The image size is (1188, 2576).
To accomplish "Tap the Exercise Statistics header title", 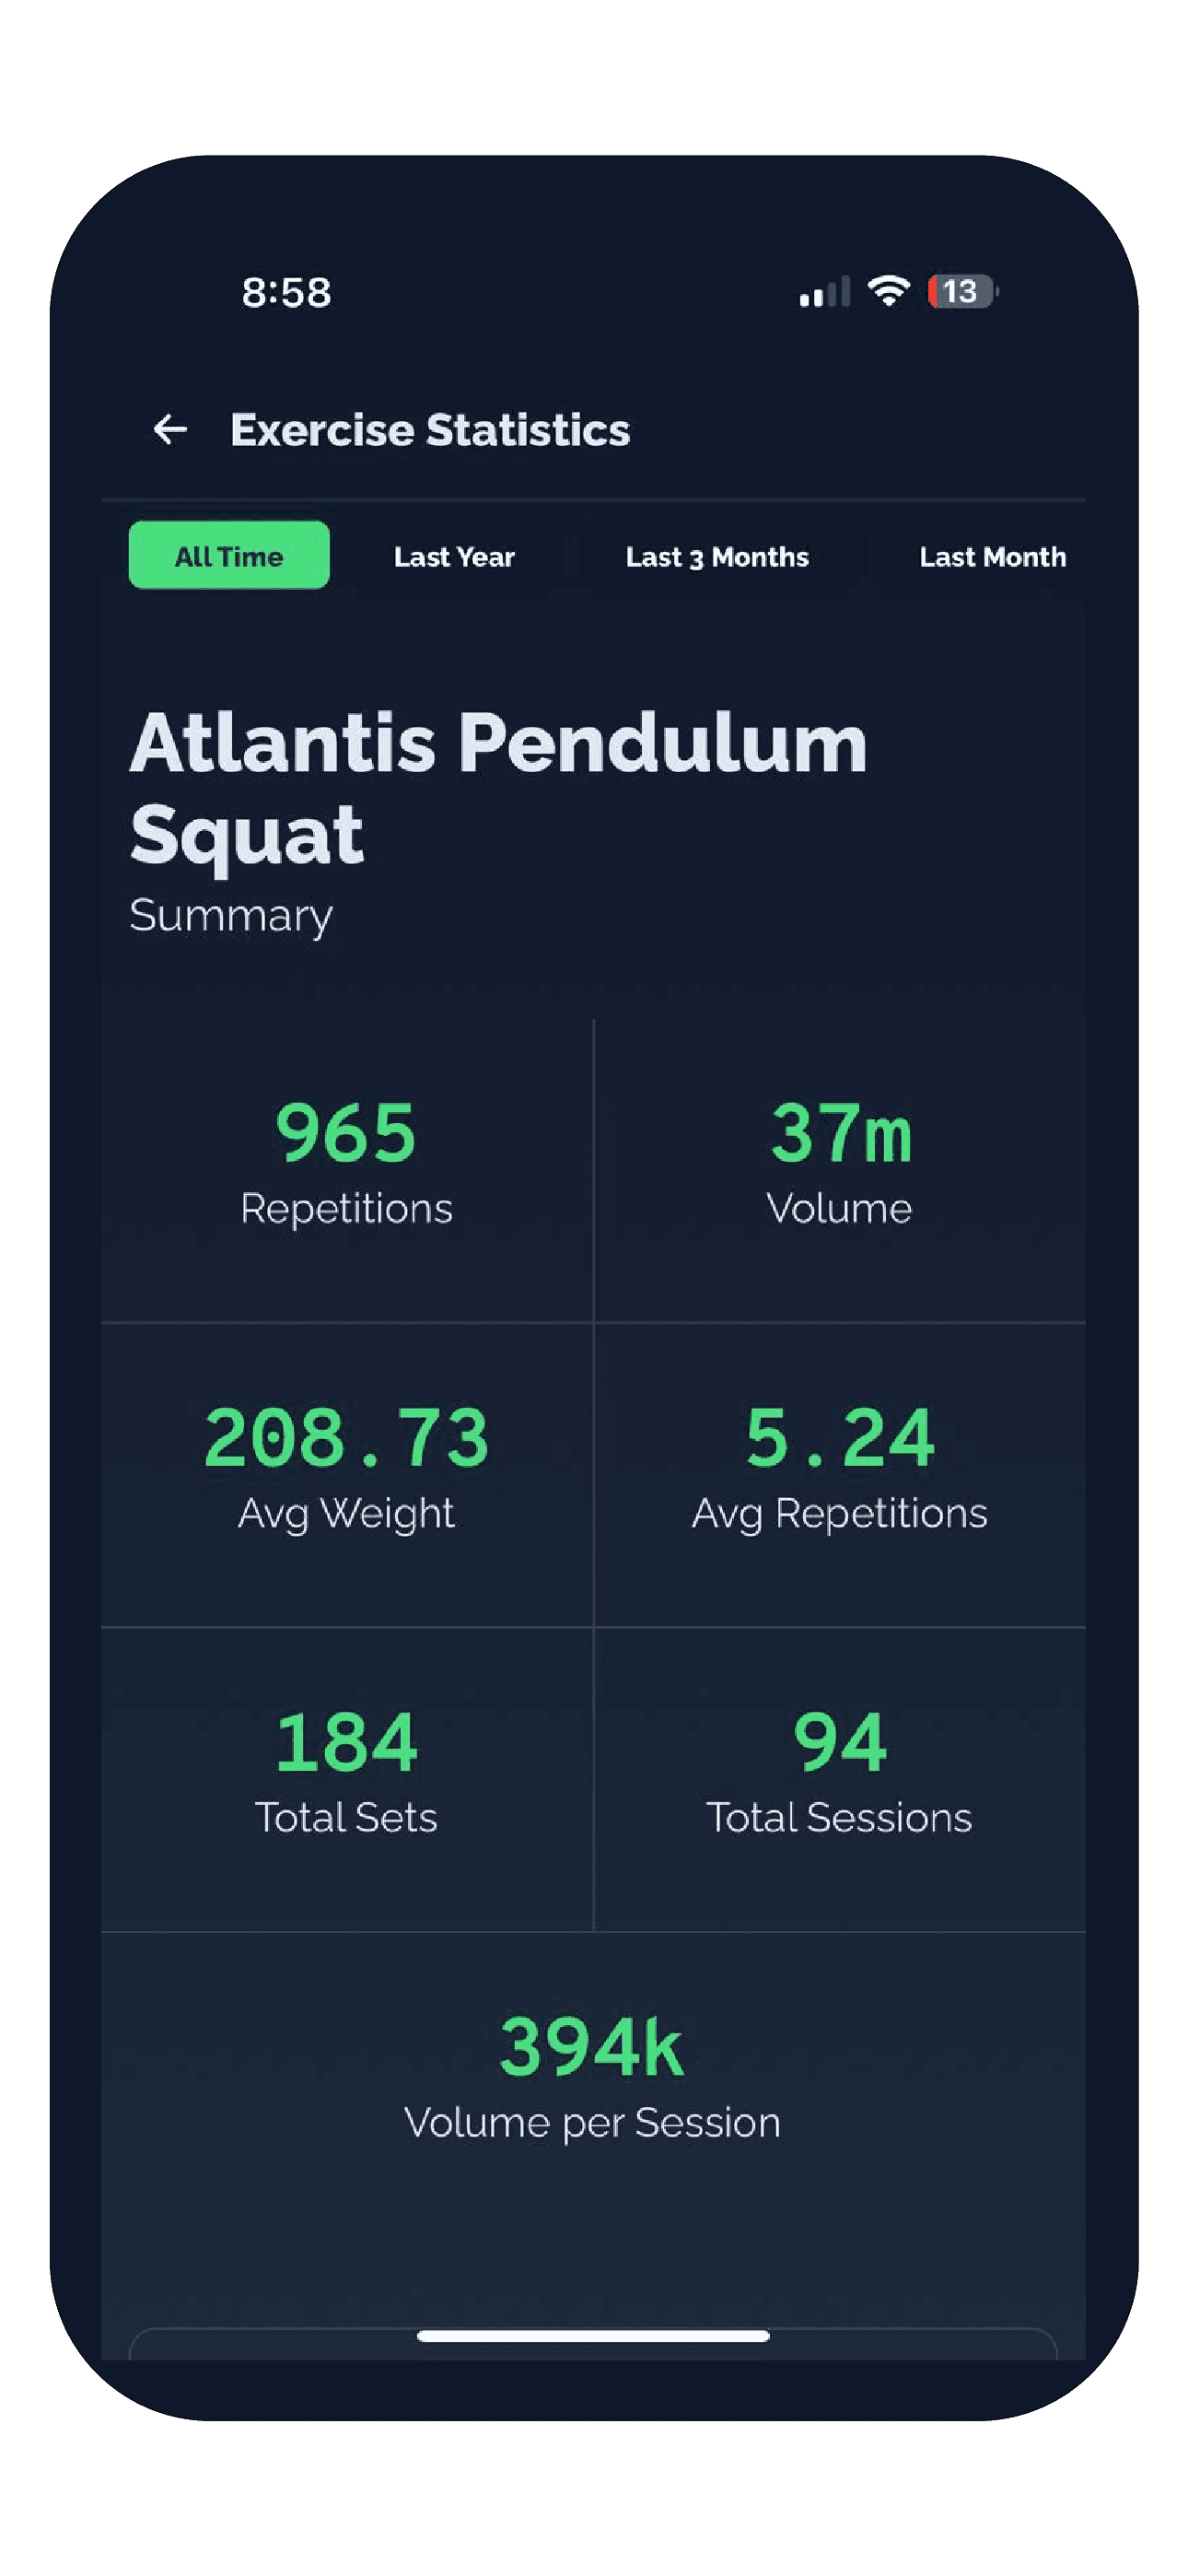I will pos(430,430).
